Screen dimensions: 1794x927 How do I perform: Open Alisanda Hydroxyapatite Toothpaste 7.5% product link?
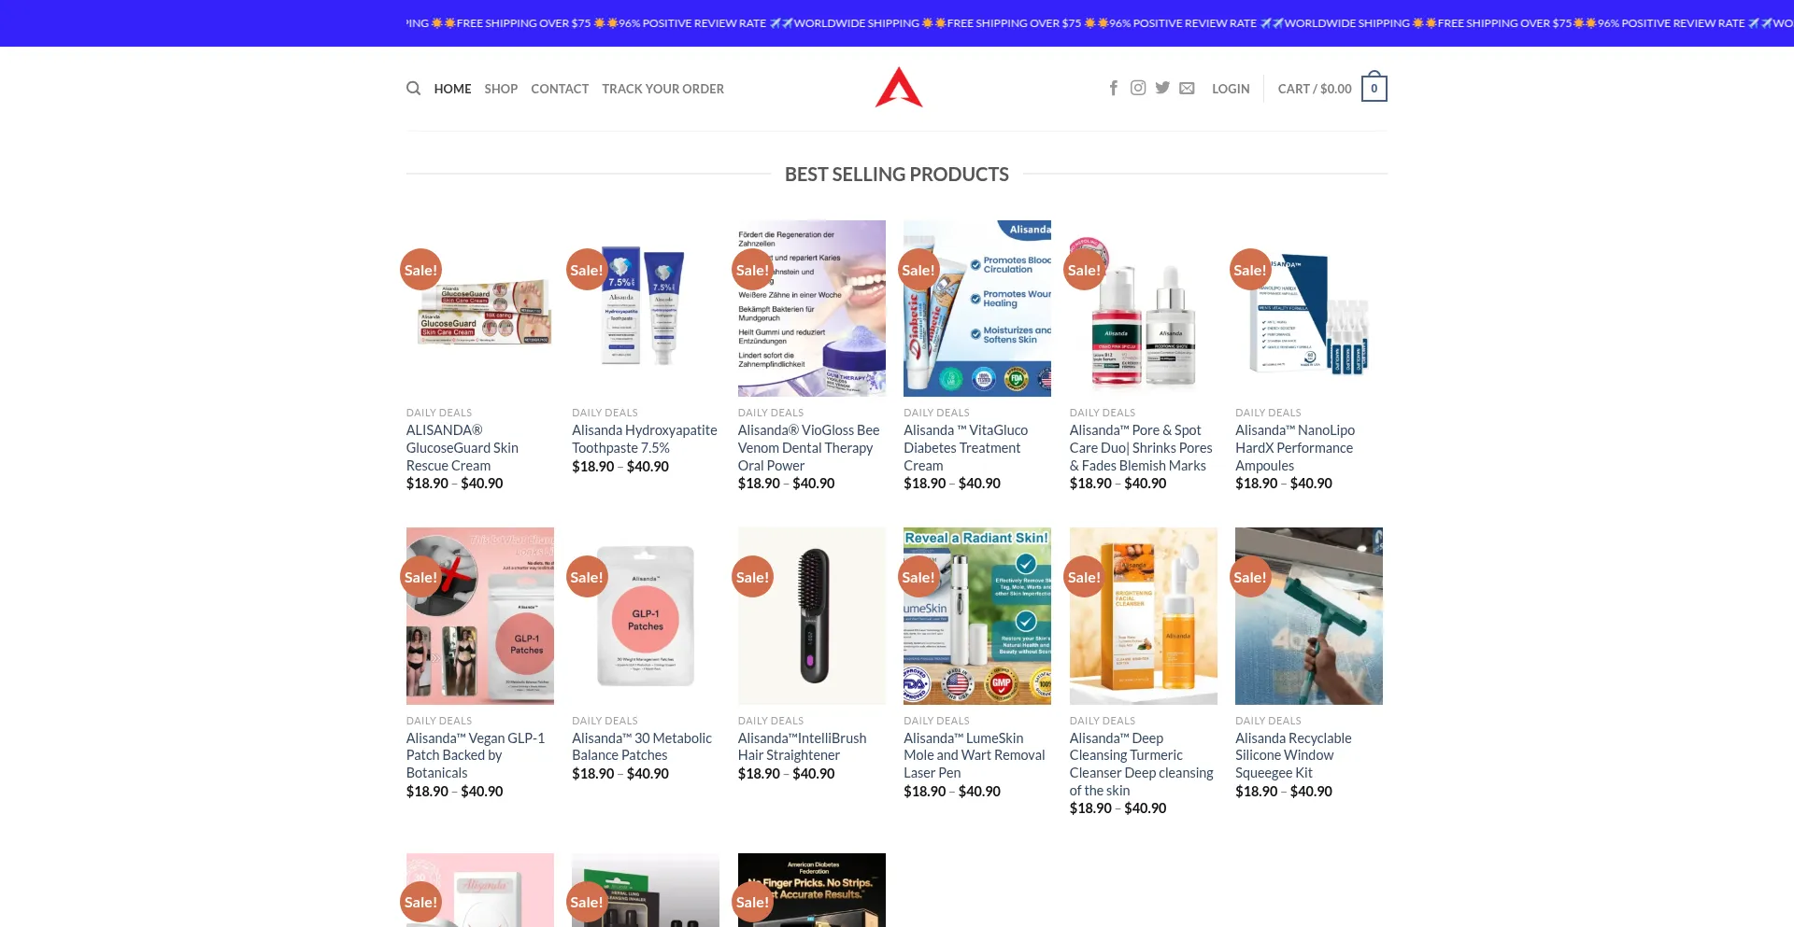tap(645, 439)
